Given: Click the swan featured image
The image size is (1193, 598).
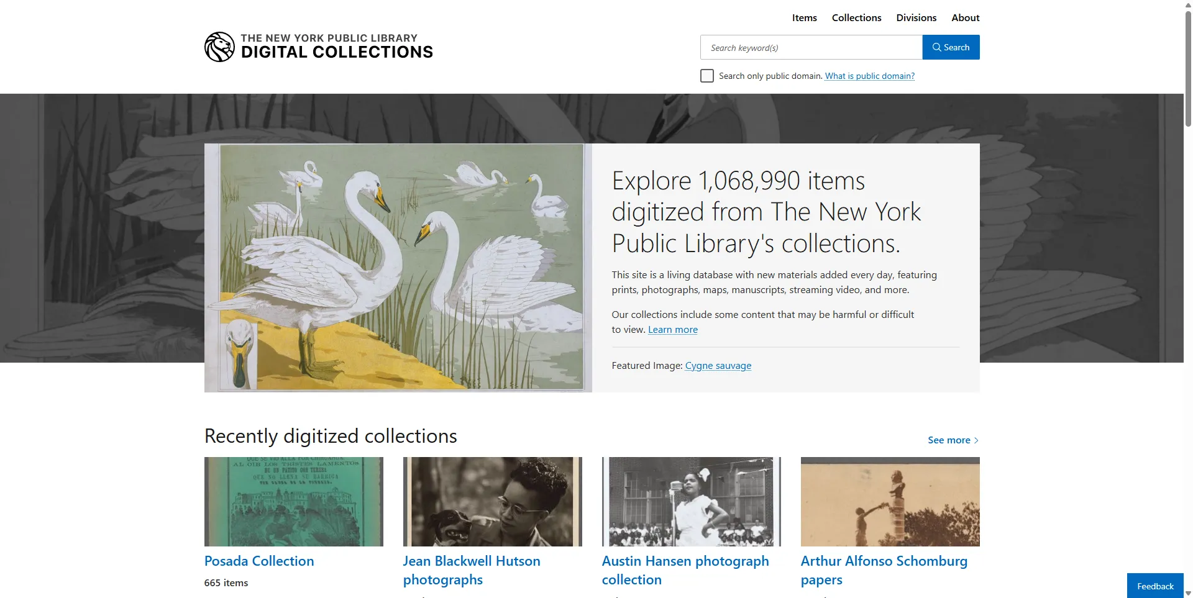Looking at the screenshot, I should (x=398, y=268).
